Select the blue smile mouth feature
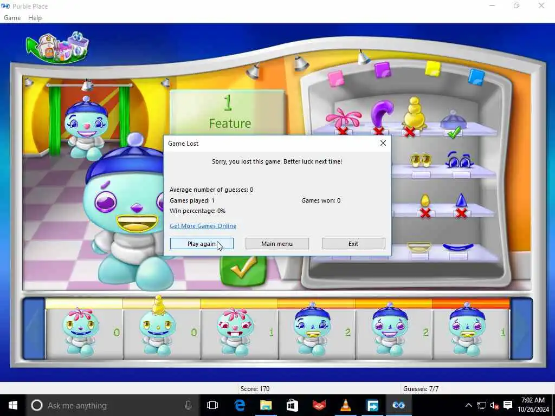This screenshot has width=555, height=416. [x=458, y=247]
